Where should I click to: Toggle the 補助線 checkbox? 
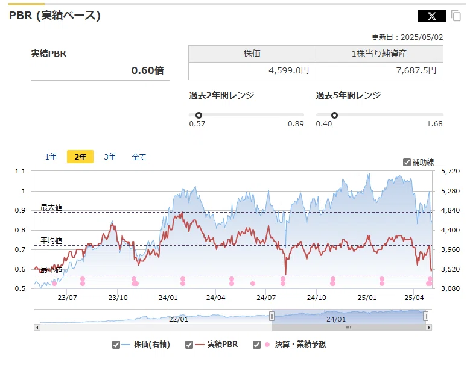[x=407, y=163]
